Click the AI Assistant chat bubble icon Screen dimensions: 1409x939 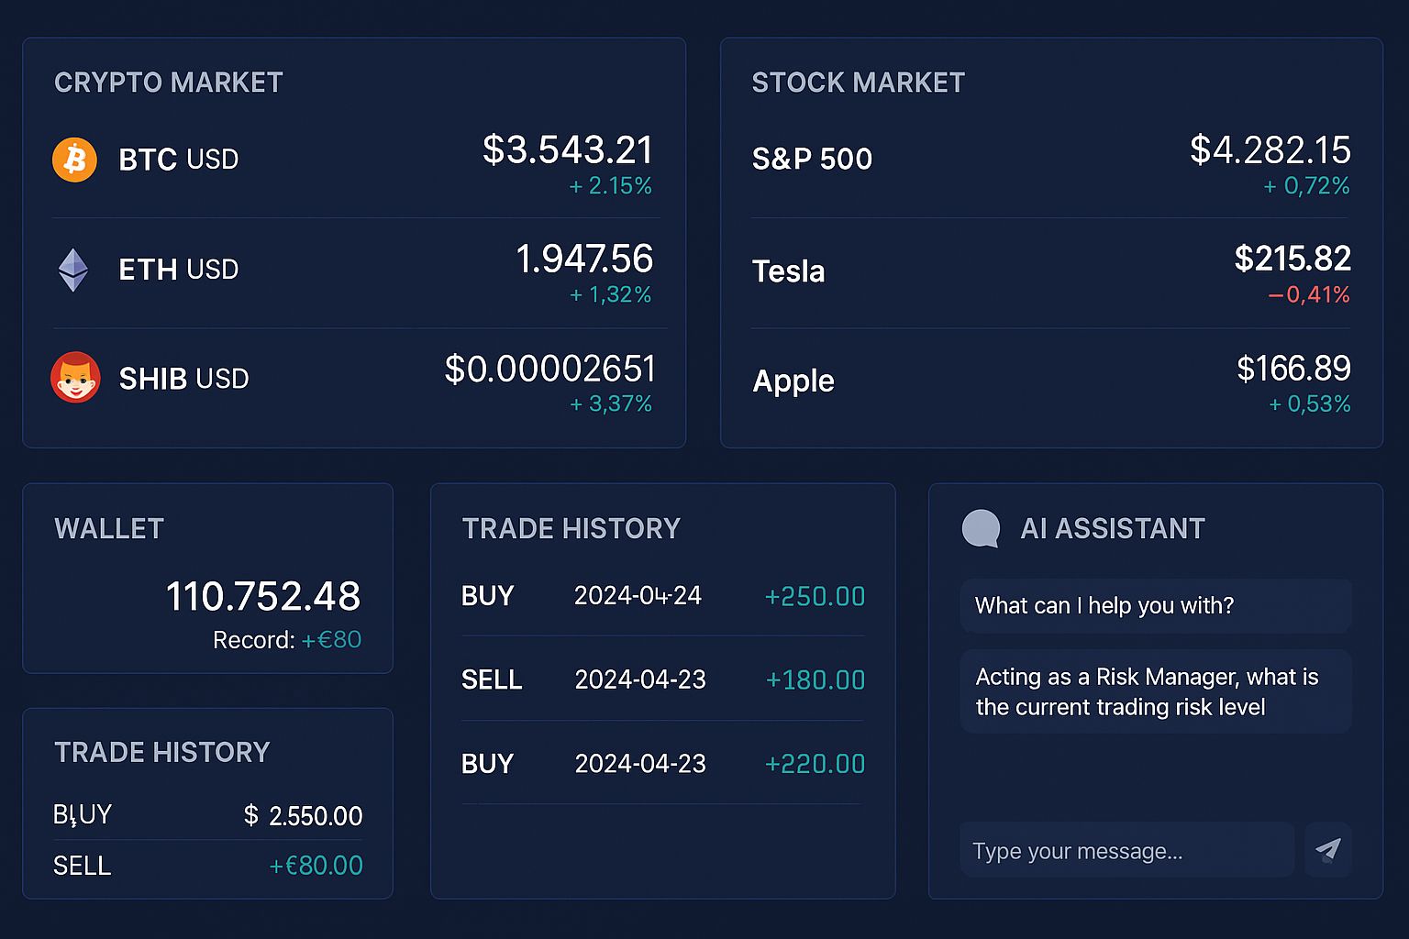click(x=980, y=528)
